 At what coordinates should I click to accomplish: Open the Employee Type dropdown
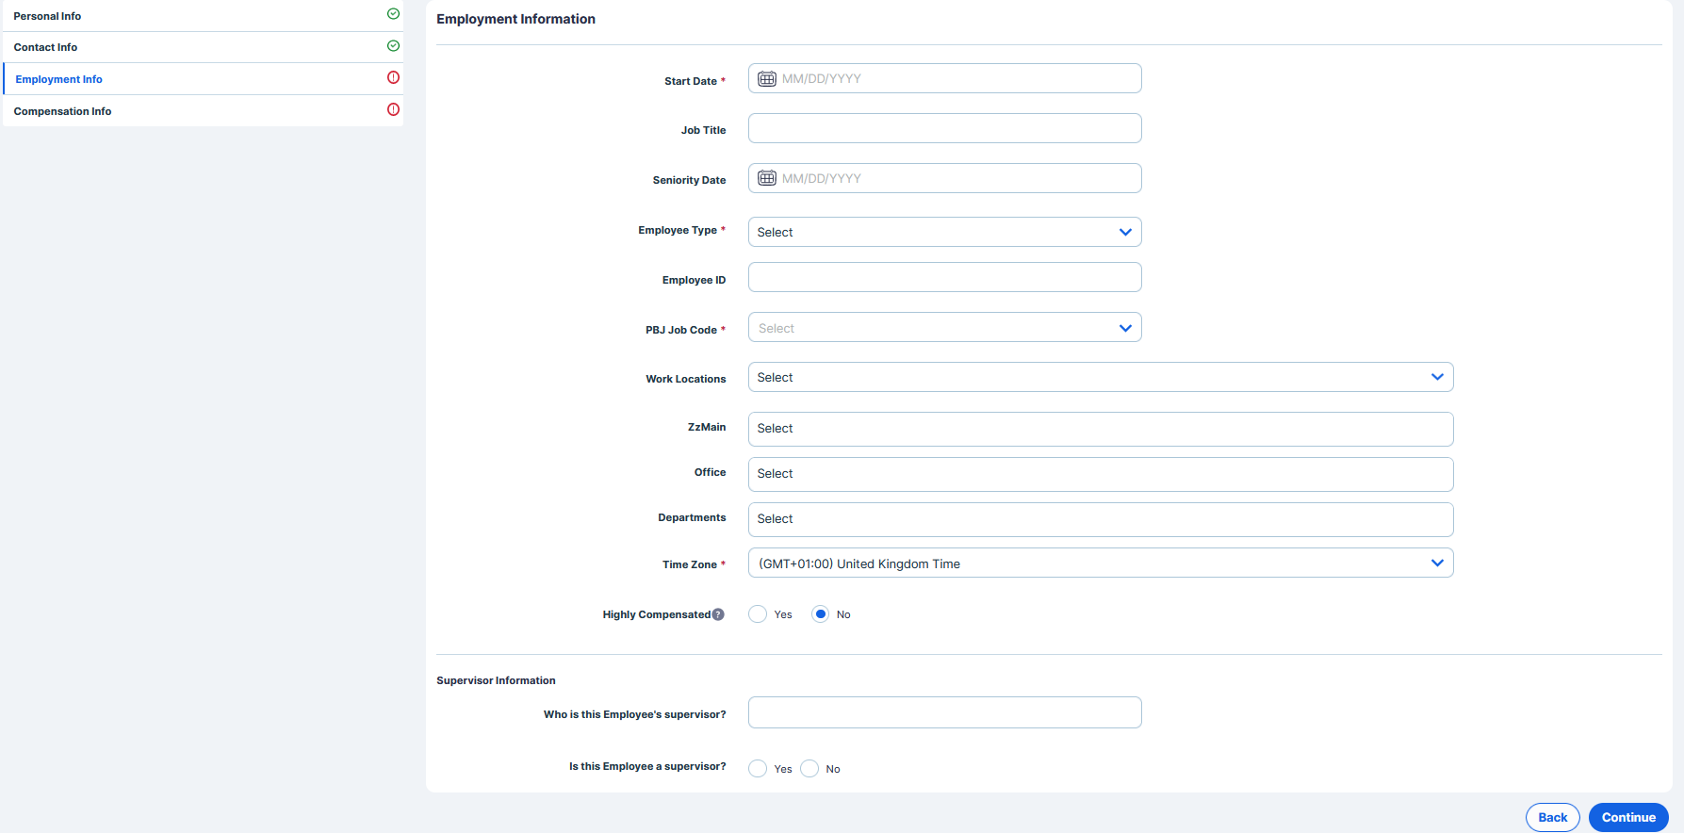(x=944, y=232)
